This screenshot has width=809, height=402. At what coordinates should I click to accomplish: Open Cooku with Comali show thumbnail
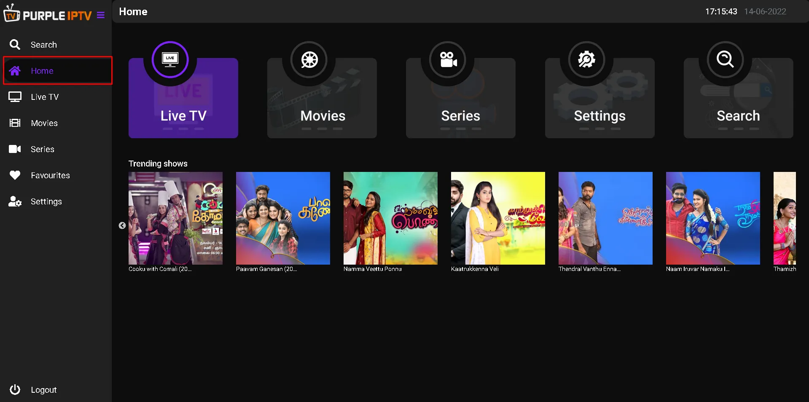(x=175, y=218)
